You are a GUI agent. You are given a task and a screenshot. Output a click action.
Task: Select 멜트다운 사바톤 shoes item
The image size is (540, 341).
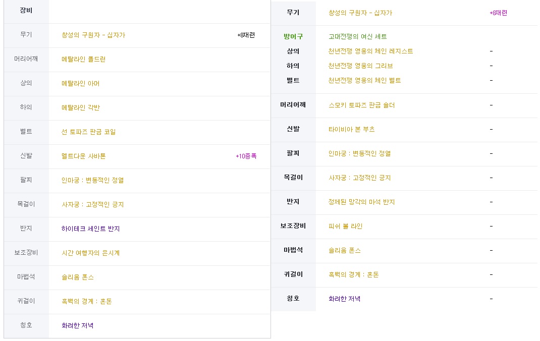[83, 156]
